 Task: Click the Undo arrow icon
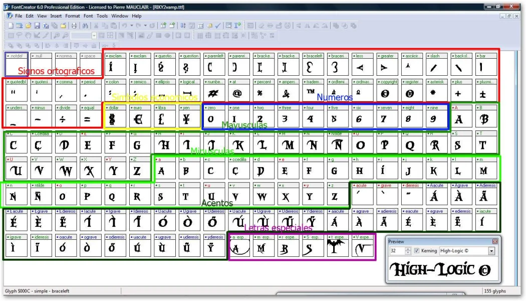coord(124,26)
